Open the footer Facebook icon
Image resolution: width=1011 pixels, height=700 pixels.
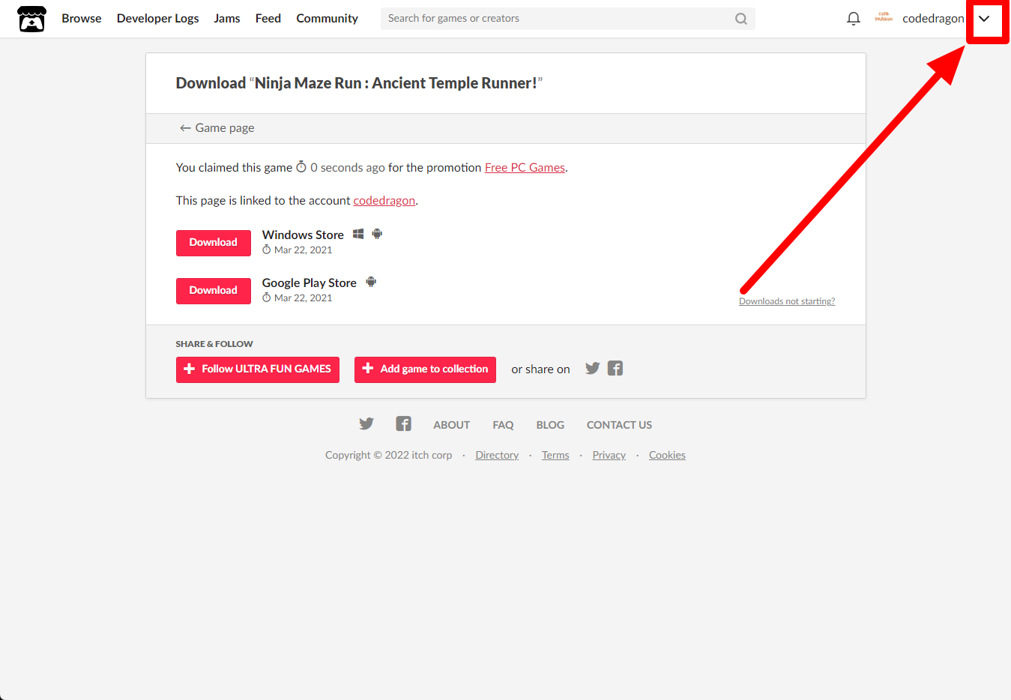[x=403, y=424]
